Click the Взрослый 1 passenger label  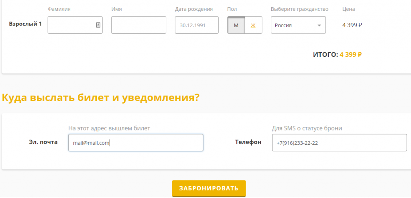coord(25,24)
